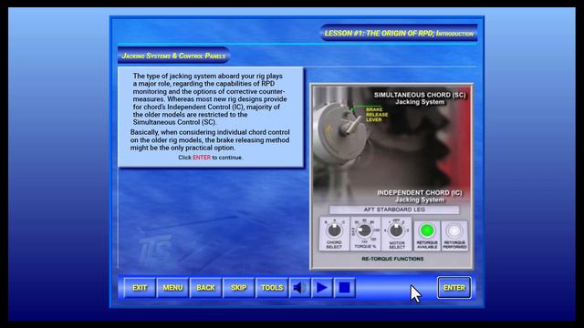Click the Torque % dial

point(364,231)
